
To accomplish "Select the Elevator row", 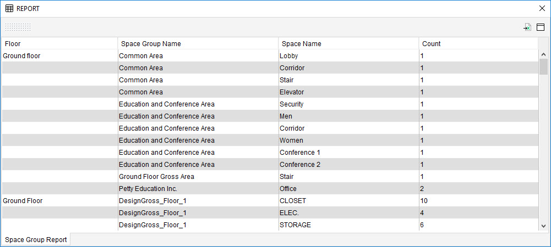I will (292, 92).
